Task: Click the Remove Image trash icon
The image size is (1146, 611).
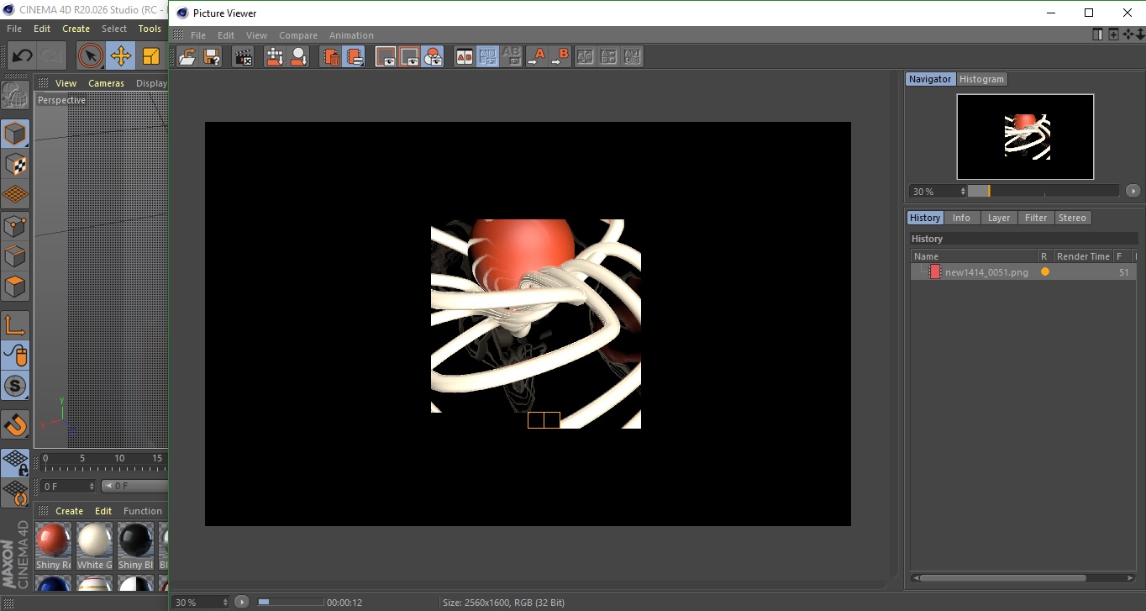Action: pyautogui.click(x=331, y=57)
